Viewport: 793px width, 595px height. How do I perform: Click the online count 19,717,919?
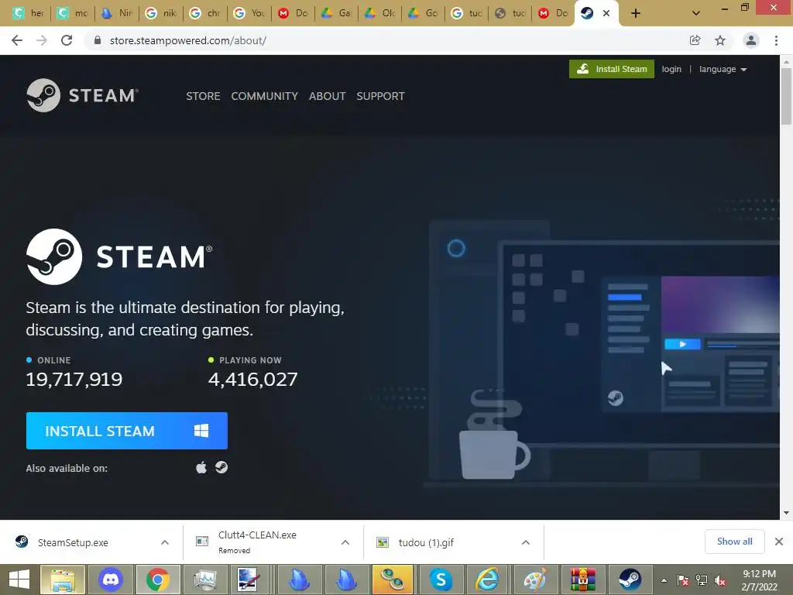(x=74, y=380)
